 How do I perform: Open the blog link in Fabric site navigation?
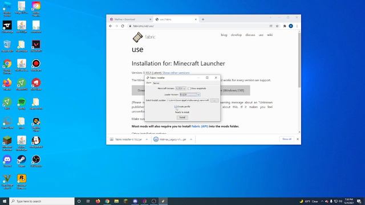point(224,35)
